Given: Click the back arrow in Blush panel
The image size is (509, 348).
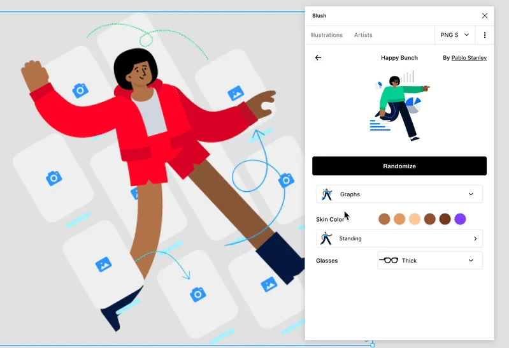Looking at the screenshot, I should point(319,58).
